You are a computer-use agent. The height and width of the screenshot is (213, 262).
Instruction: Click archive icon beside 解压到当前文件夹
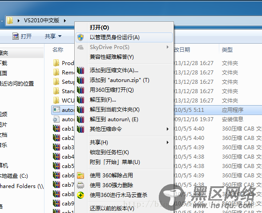tap(81, 110)
